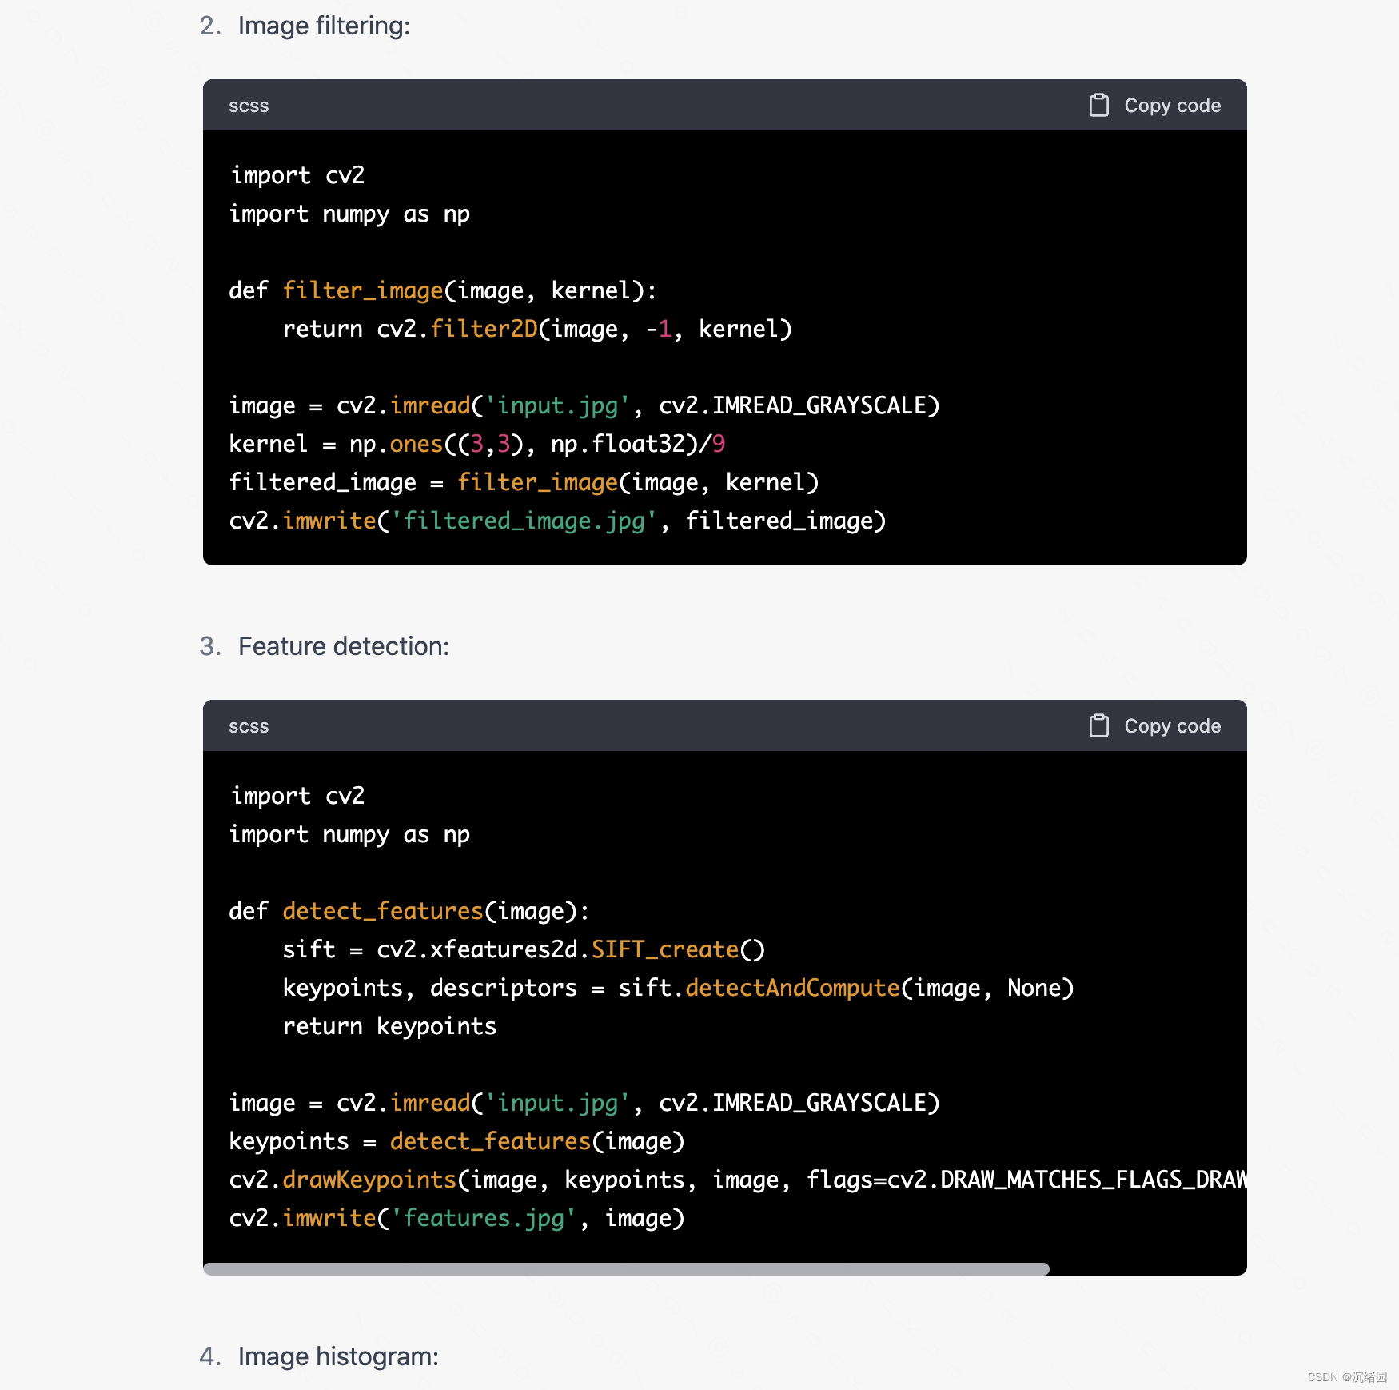This screenshot has width=1399, height=1390.
Task: Click 'filtered_image = filter_image(image, kernel)' line
Action: 524,482
